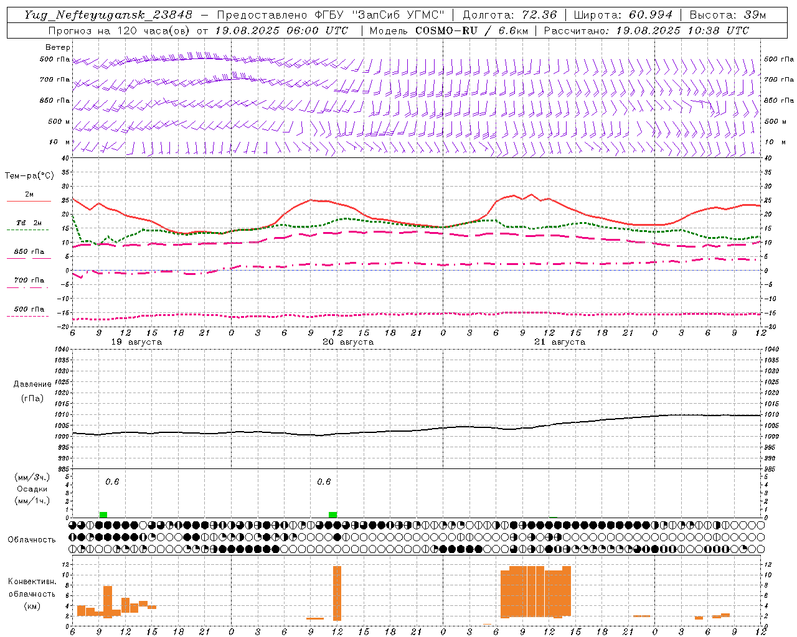Screen dimensions: 797x637
Task: Click the Ветер label of the wind panel
Action: click(57, 47)
